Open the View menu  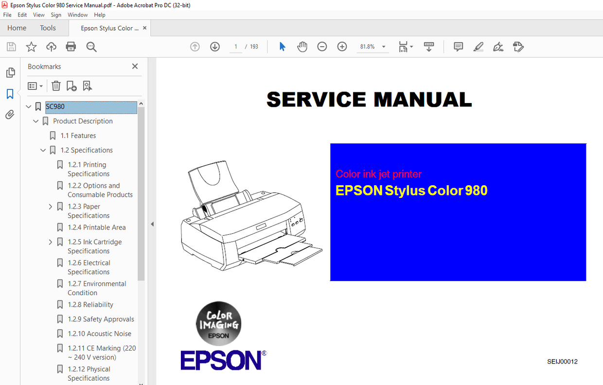39,15
